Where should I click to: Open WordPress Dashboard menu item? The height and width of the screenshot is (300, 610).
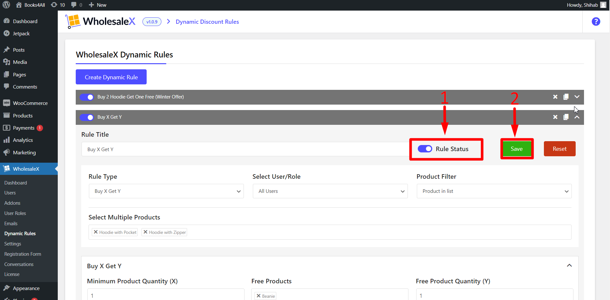point(25,21)
